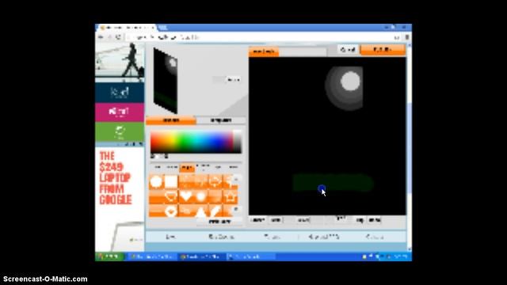Select the filled square shape
The image size is (507, 285).
pos(171,182)
